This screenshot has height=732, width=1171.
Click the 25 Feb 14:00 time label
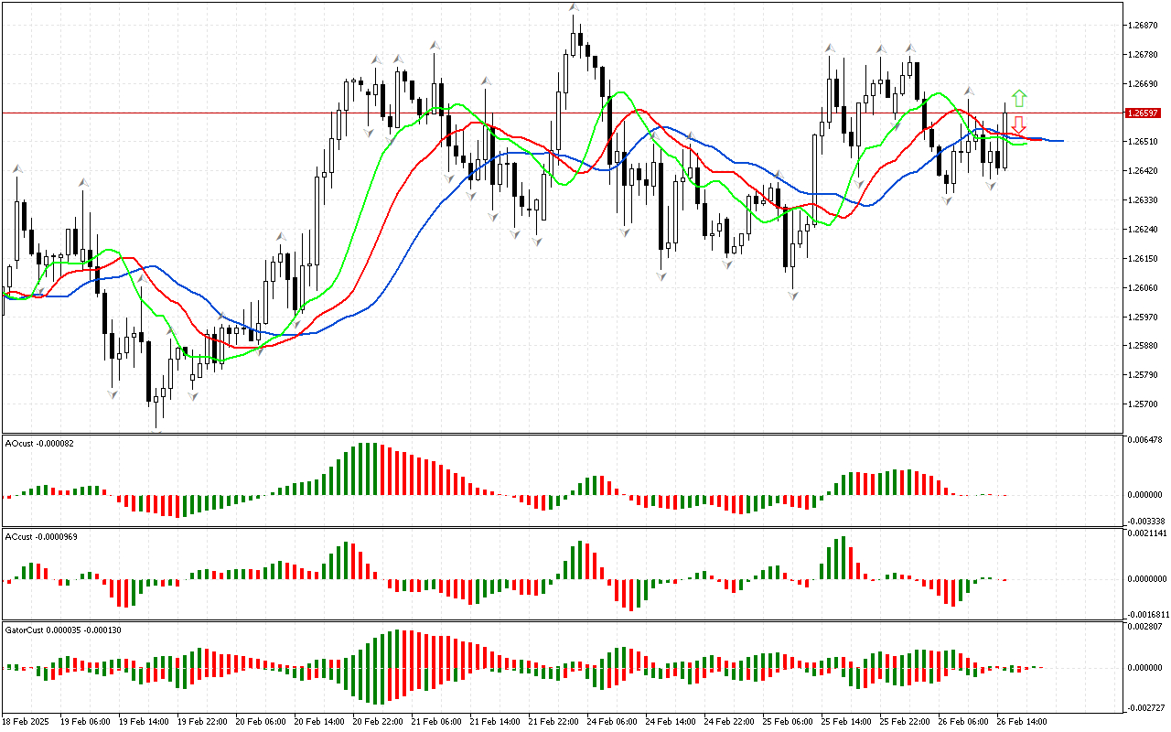coord(846,721)
